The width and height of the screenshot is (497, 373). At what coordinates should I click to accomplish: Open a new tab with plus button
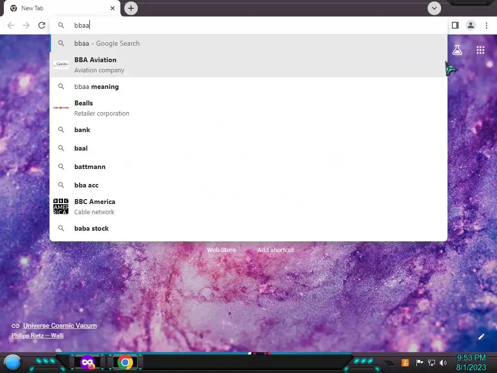(x=131, y=8)
